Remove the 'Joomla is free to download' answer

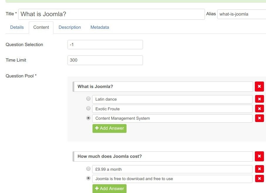point(259,178)
